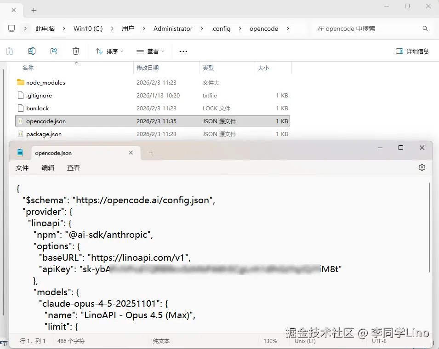The image size is (439, 349).
Task: Close the current Explorer tab
Action: (x=13, y=10)
